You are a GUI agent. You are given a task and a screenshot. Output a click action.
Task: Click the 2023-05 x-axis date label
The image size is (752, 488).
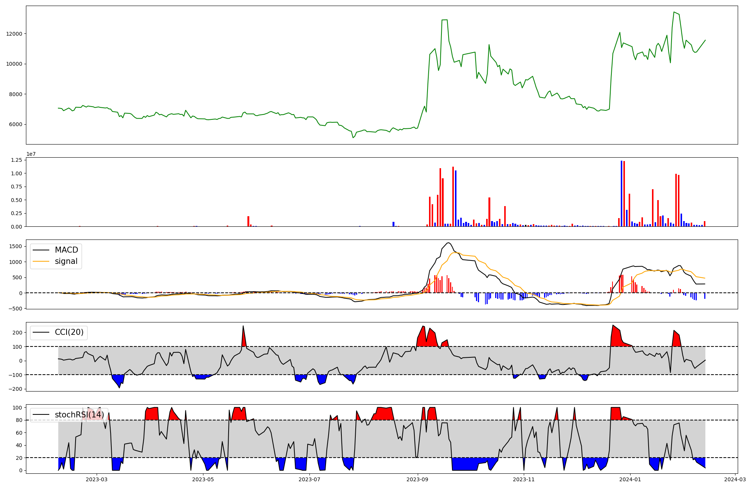click(x=203, y=479)
